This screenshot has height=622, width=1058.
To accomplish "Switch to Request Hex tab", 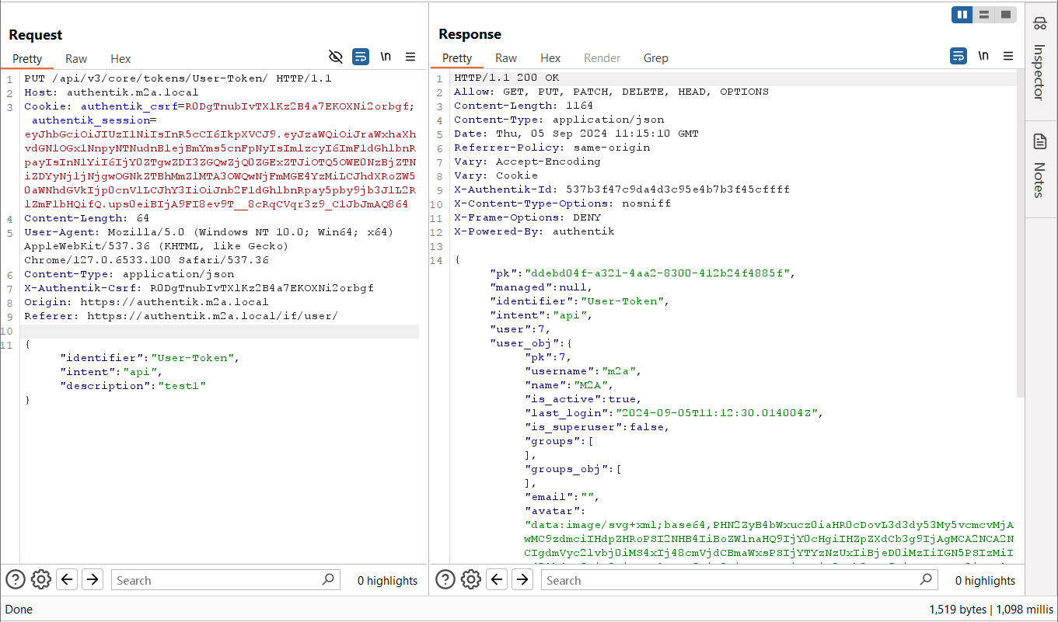I will coord(120,58).
